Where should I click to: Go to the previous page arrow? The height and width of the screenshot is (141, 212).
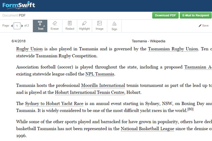click(13, 26)
